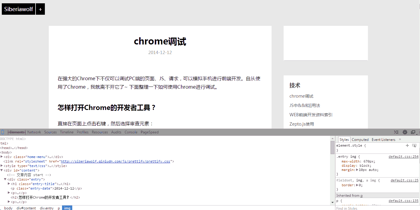
Task: Expand the h1 entry-title node
Action: click(x=9, y=184)
